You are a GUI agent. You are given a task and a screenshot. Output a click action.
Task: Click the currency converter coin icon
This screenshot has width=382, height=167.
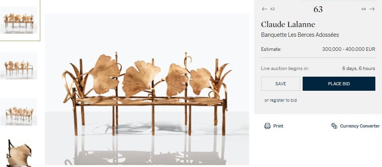[334, 126]
